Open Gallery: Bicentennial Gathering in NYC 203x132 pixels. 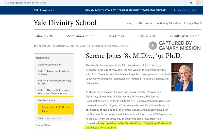[54, 82]
